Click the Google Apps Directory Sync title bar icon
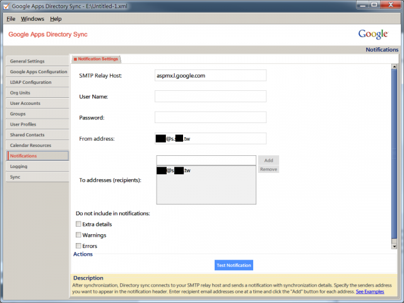Viewport: 404px width, 303px height. point(6,6)
